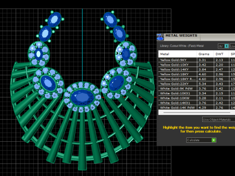Click the Grams column header
Screen dimensions: 235x176
click(x=205, y=54)
